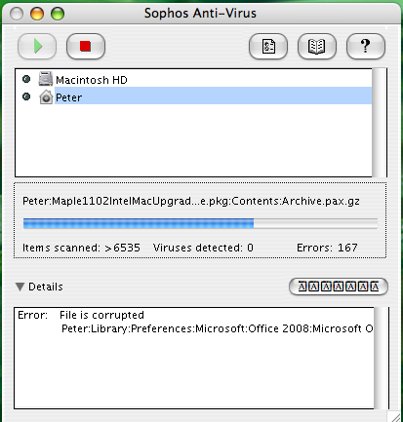The width and height of the screenshot is (403, 422).
Task: Click the volume list vertical scrollbar
Action: coord(380,123)
